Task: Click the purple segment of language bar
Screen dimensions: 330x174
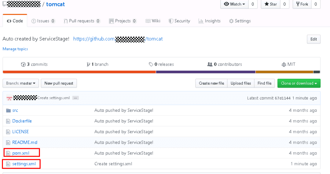Action: click(206, 72)
